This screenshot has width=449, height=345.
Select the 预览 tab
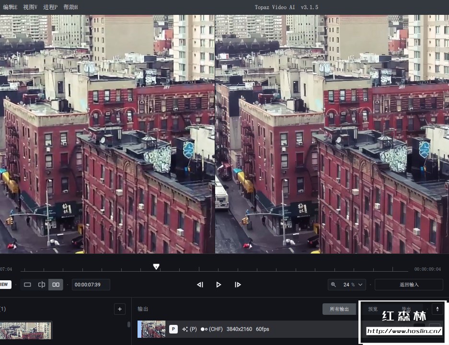pos(372,309)
